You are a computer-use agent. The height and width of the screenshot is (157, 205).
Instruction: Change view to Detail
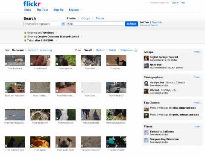pyautogui.click(x=112, y=50)
